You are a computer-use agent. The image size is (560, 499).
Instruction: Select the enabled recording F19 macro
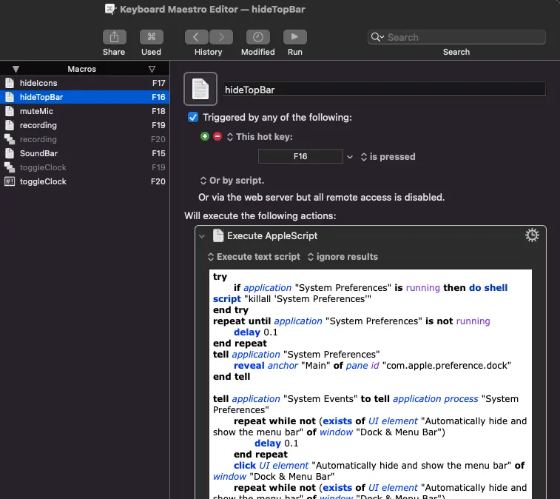pyautogui.click(x=84, y=125)
